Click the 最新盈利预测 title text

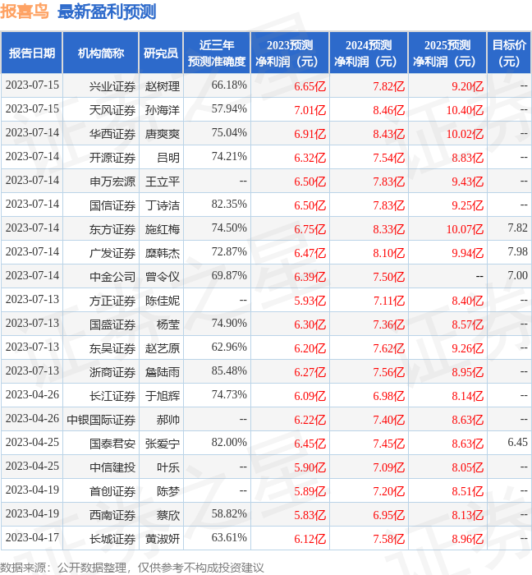107,11
